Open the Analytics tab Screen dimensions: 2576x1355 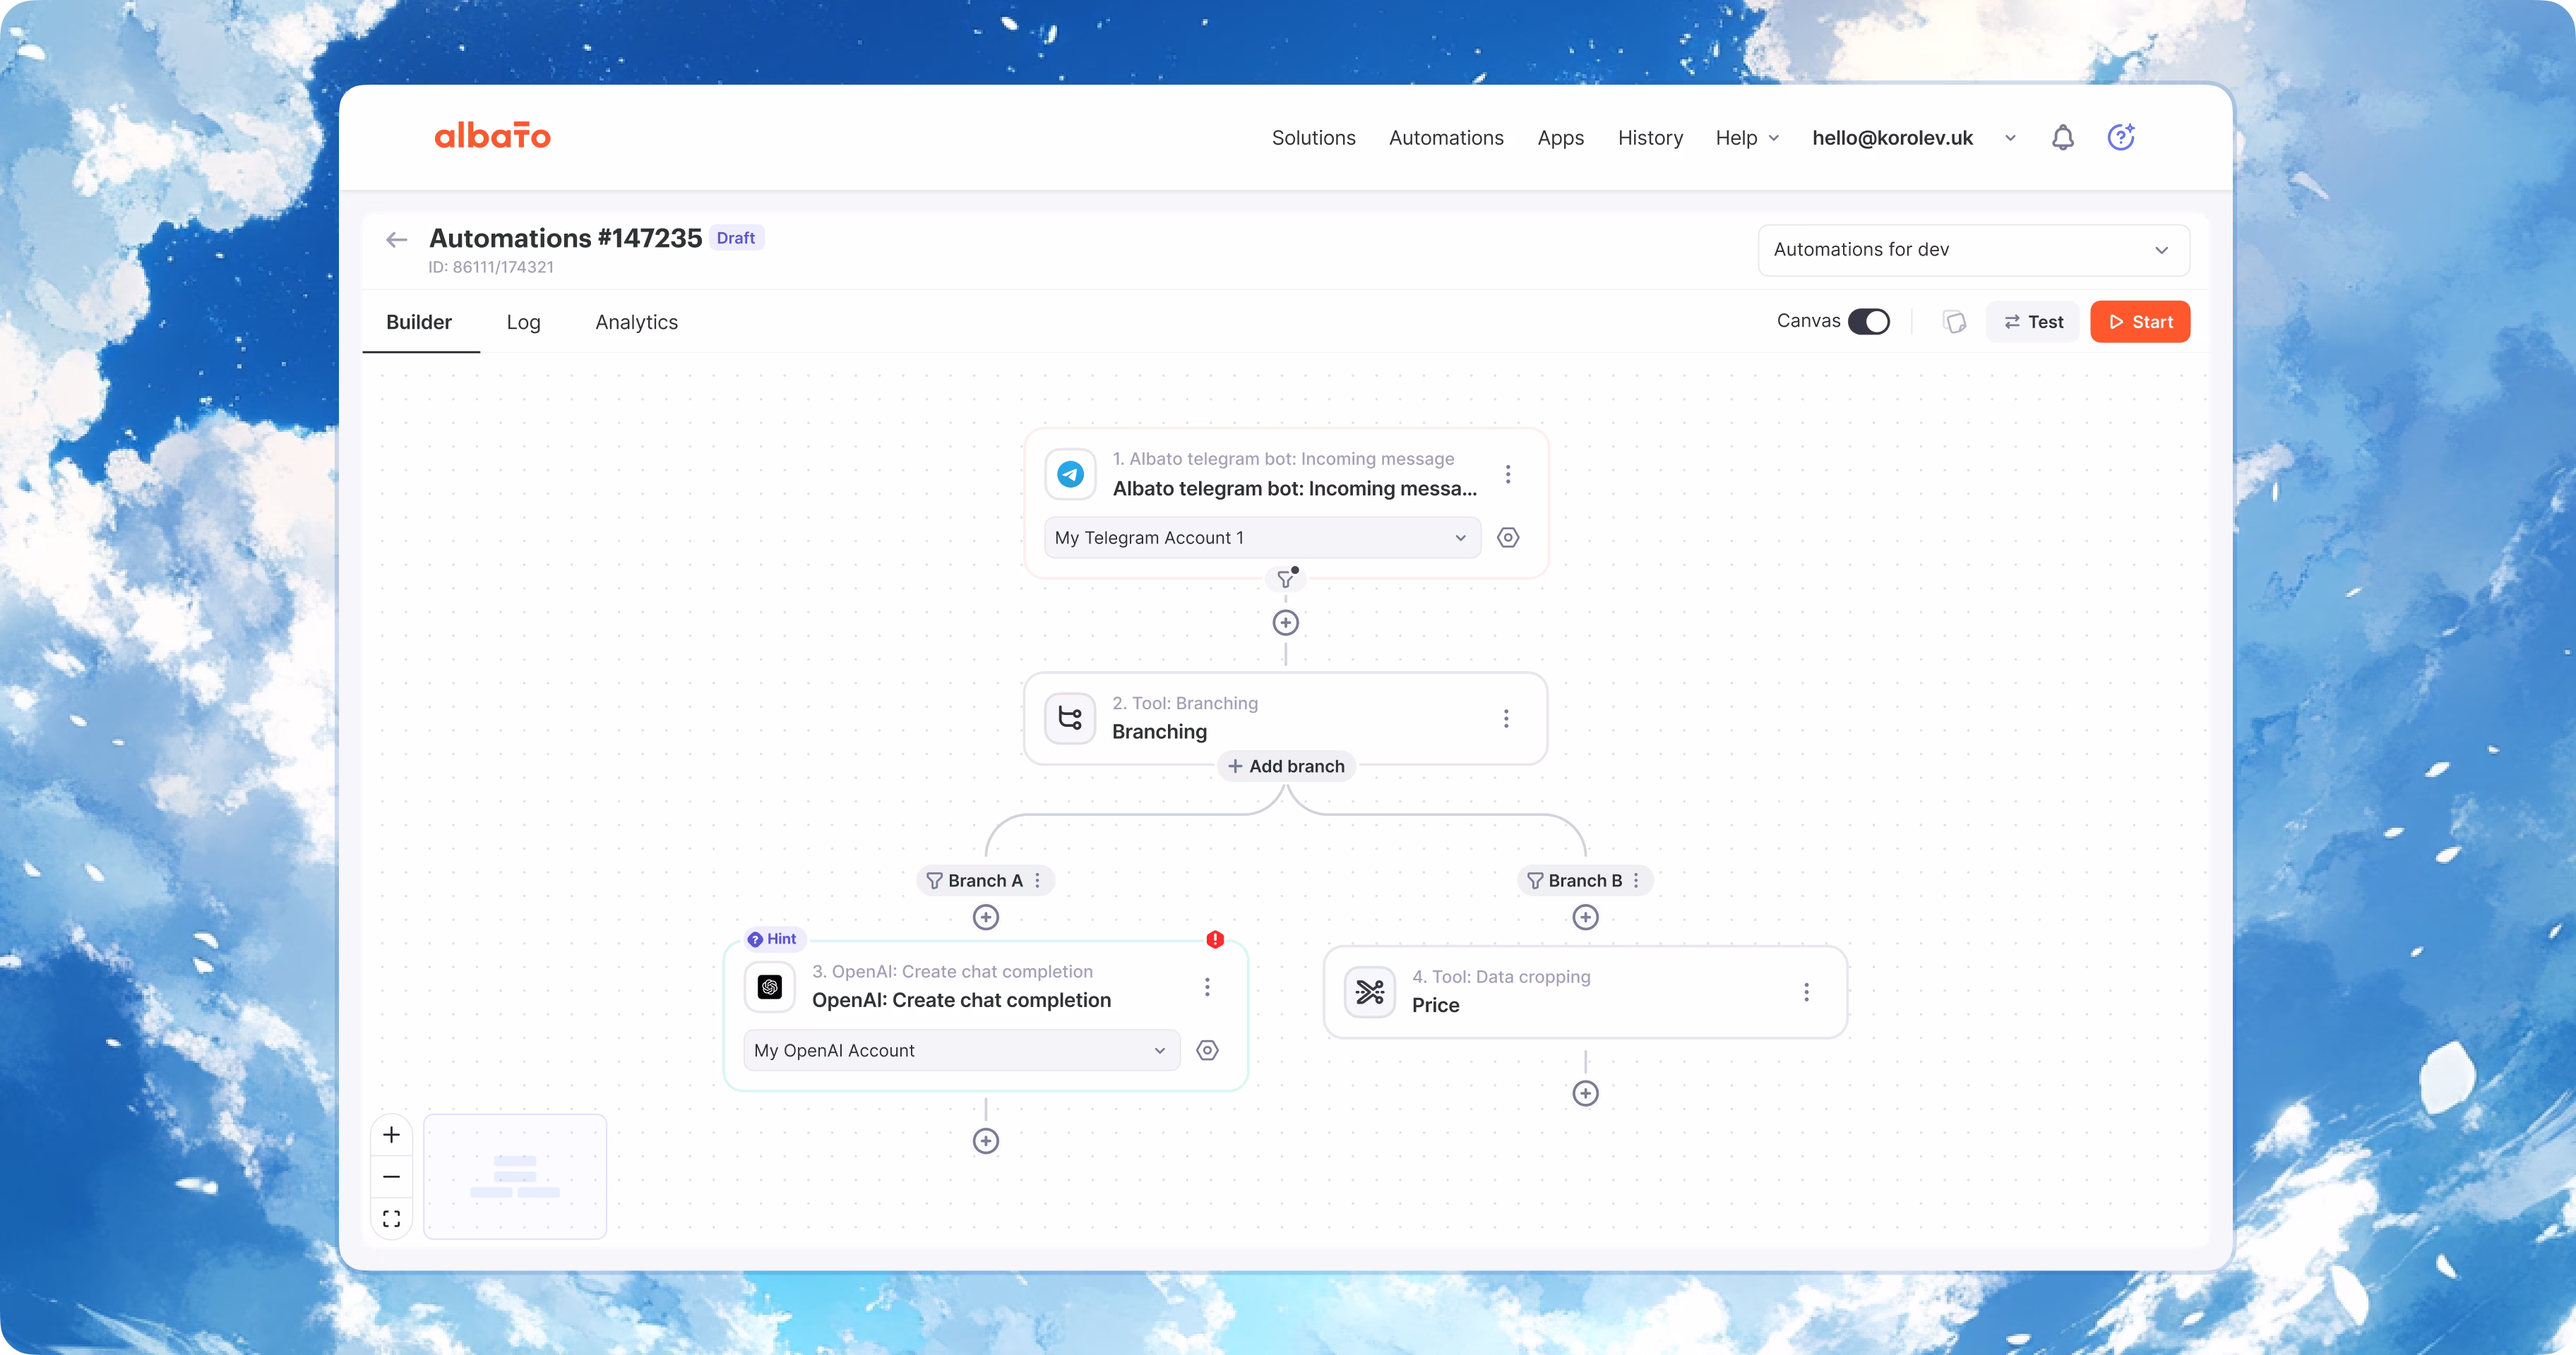[x=636, y=322]
